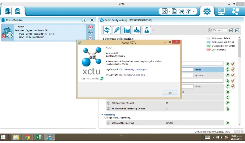The height and width of the screenshot is (143, 245).
Task: Open the frames log document icon
Action: pos(174,11)
